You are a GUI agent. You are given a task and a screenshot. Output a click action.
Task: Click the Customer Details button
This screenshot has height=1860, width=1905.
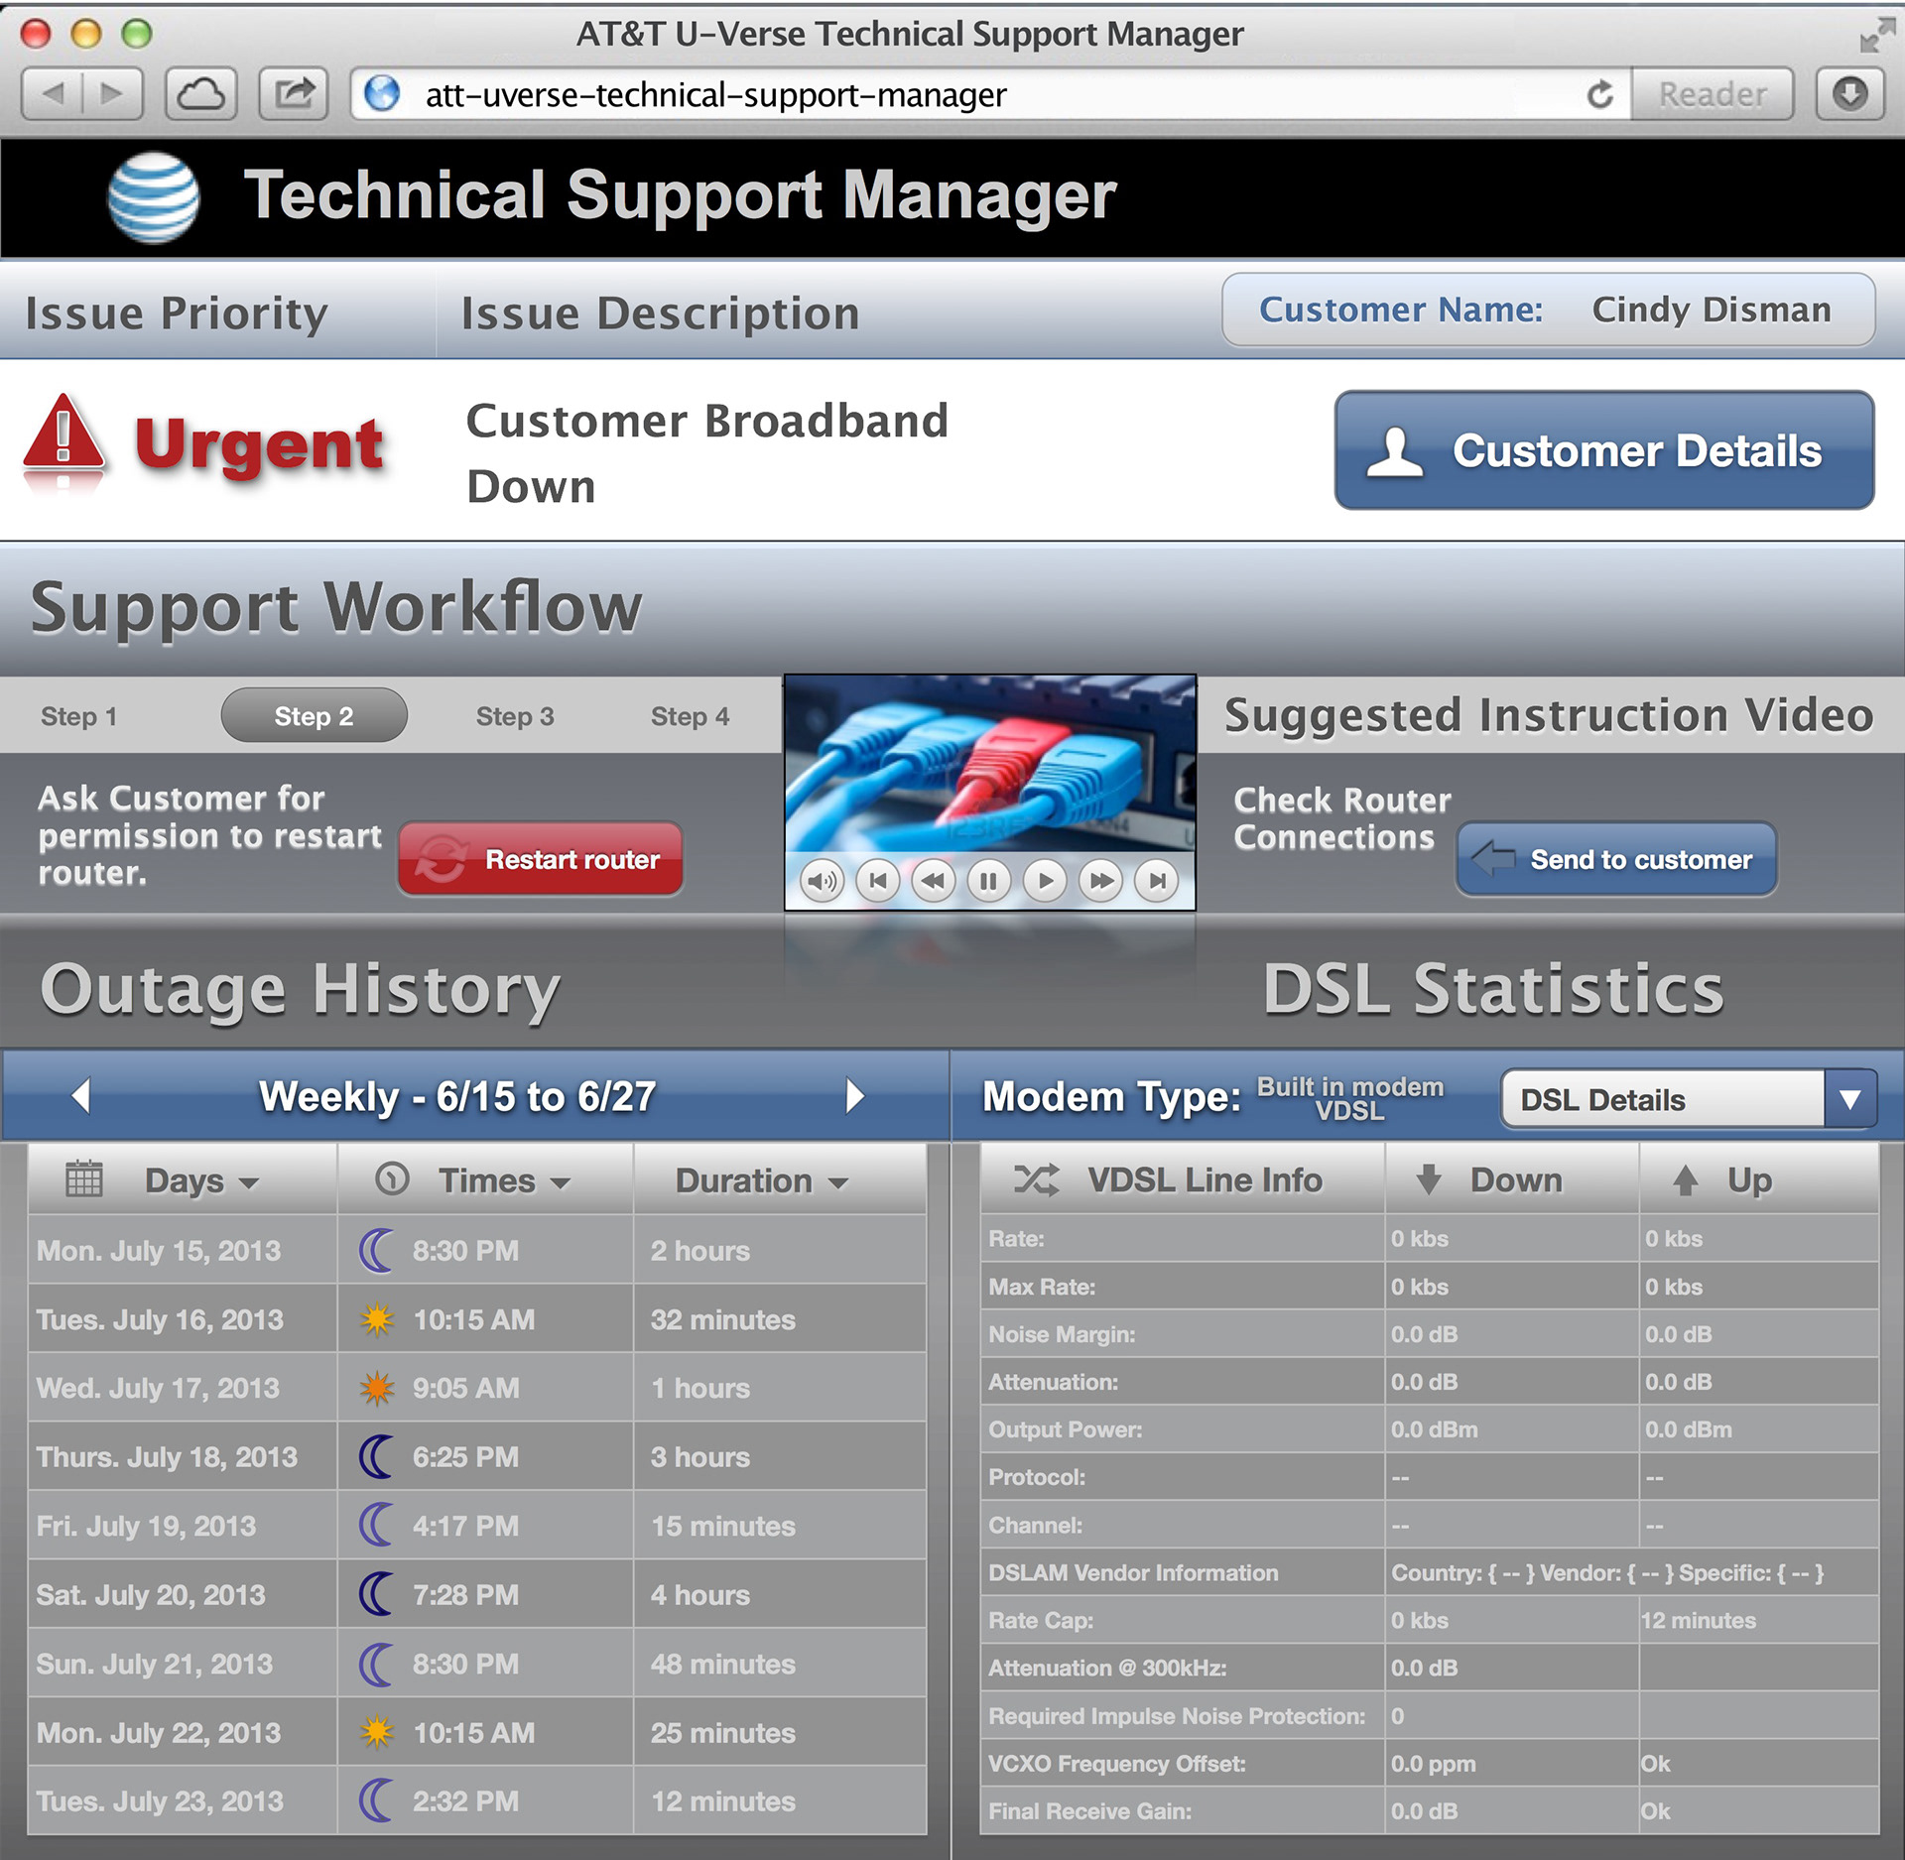pyautogui.click(x=1604, y=450)
